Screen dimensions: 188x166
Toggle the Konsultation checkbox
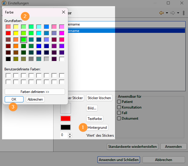coord(119,107)
